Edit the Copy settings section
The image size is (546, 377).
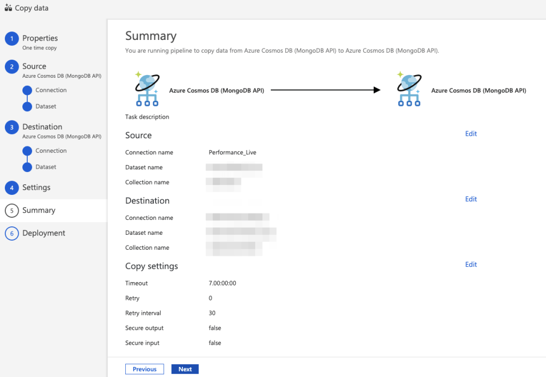pyautogui.click(x=471, y=265)
